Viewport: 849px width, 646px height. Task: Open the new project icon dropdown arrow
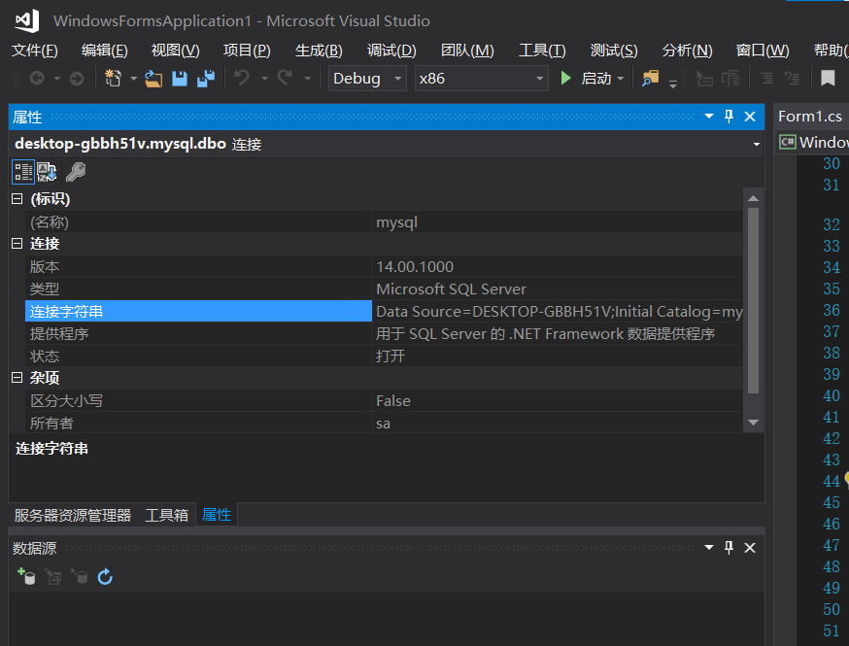click(x=133, y=79)
